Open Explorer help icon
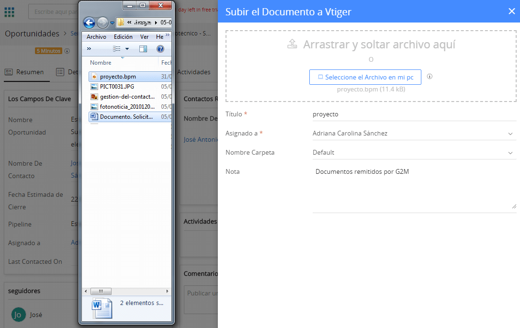 [160, 49]
